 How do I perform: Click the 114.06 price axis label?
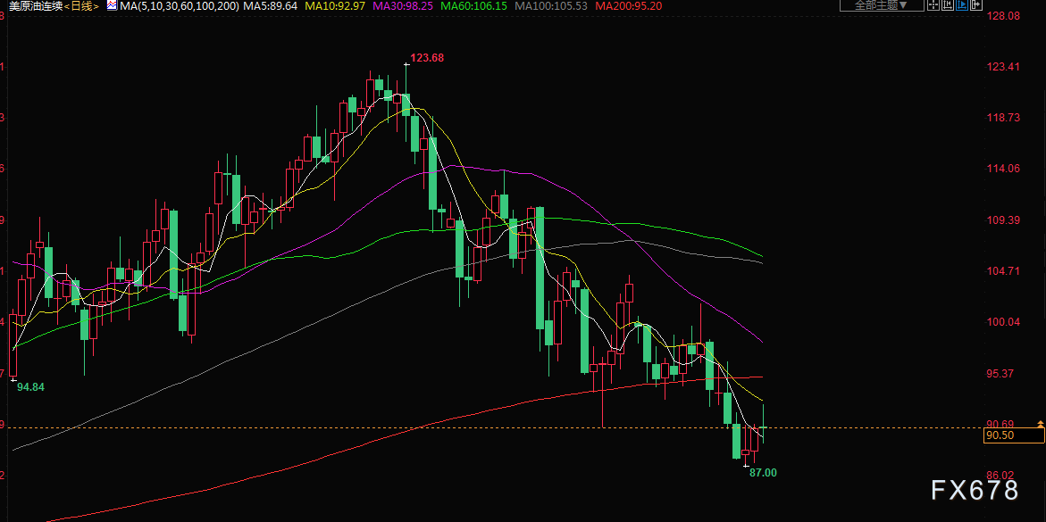[1002, 169]
